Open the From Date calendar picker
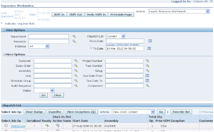214x132 pixels. point(150,41)
